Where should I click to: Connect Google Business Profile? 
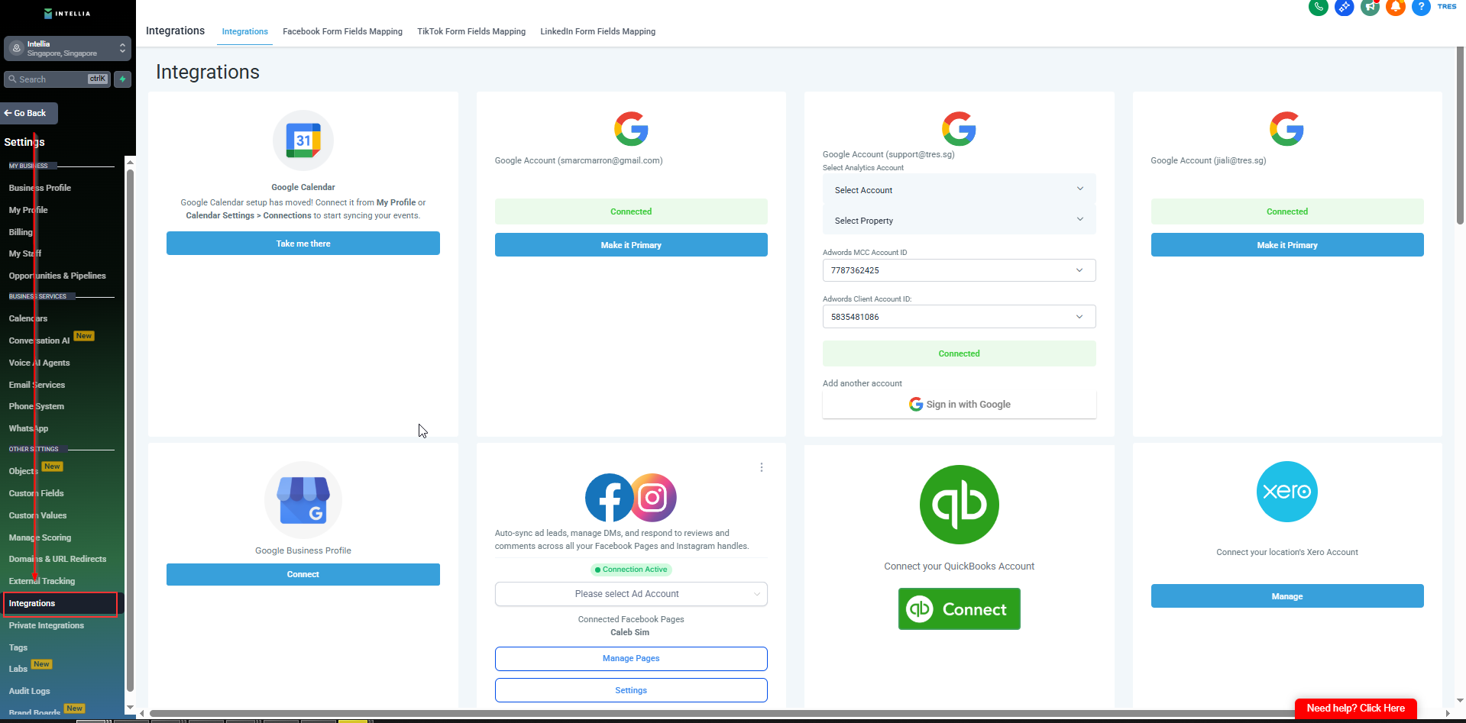[303, 574]
